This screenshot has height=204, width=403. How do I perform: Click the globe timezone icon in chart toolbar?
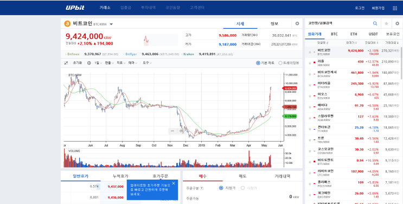click(x=89, y=63)
